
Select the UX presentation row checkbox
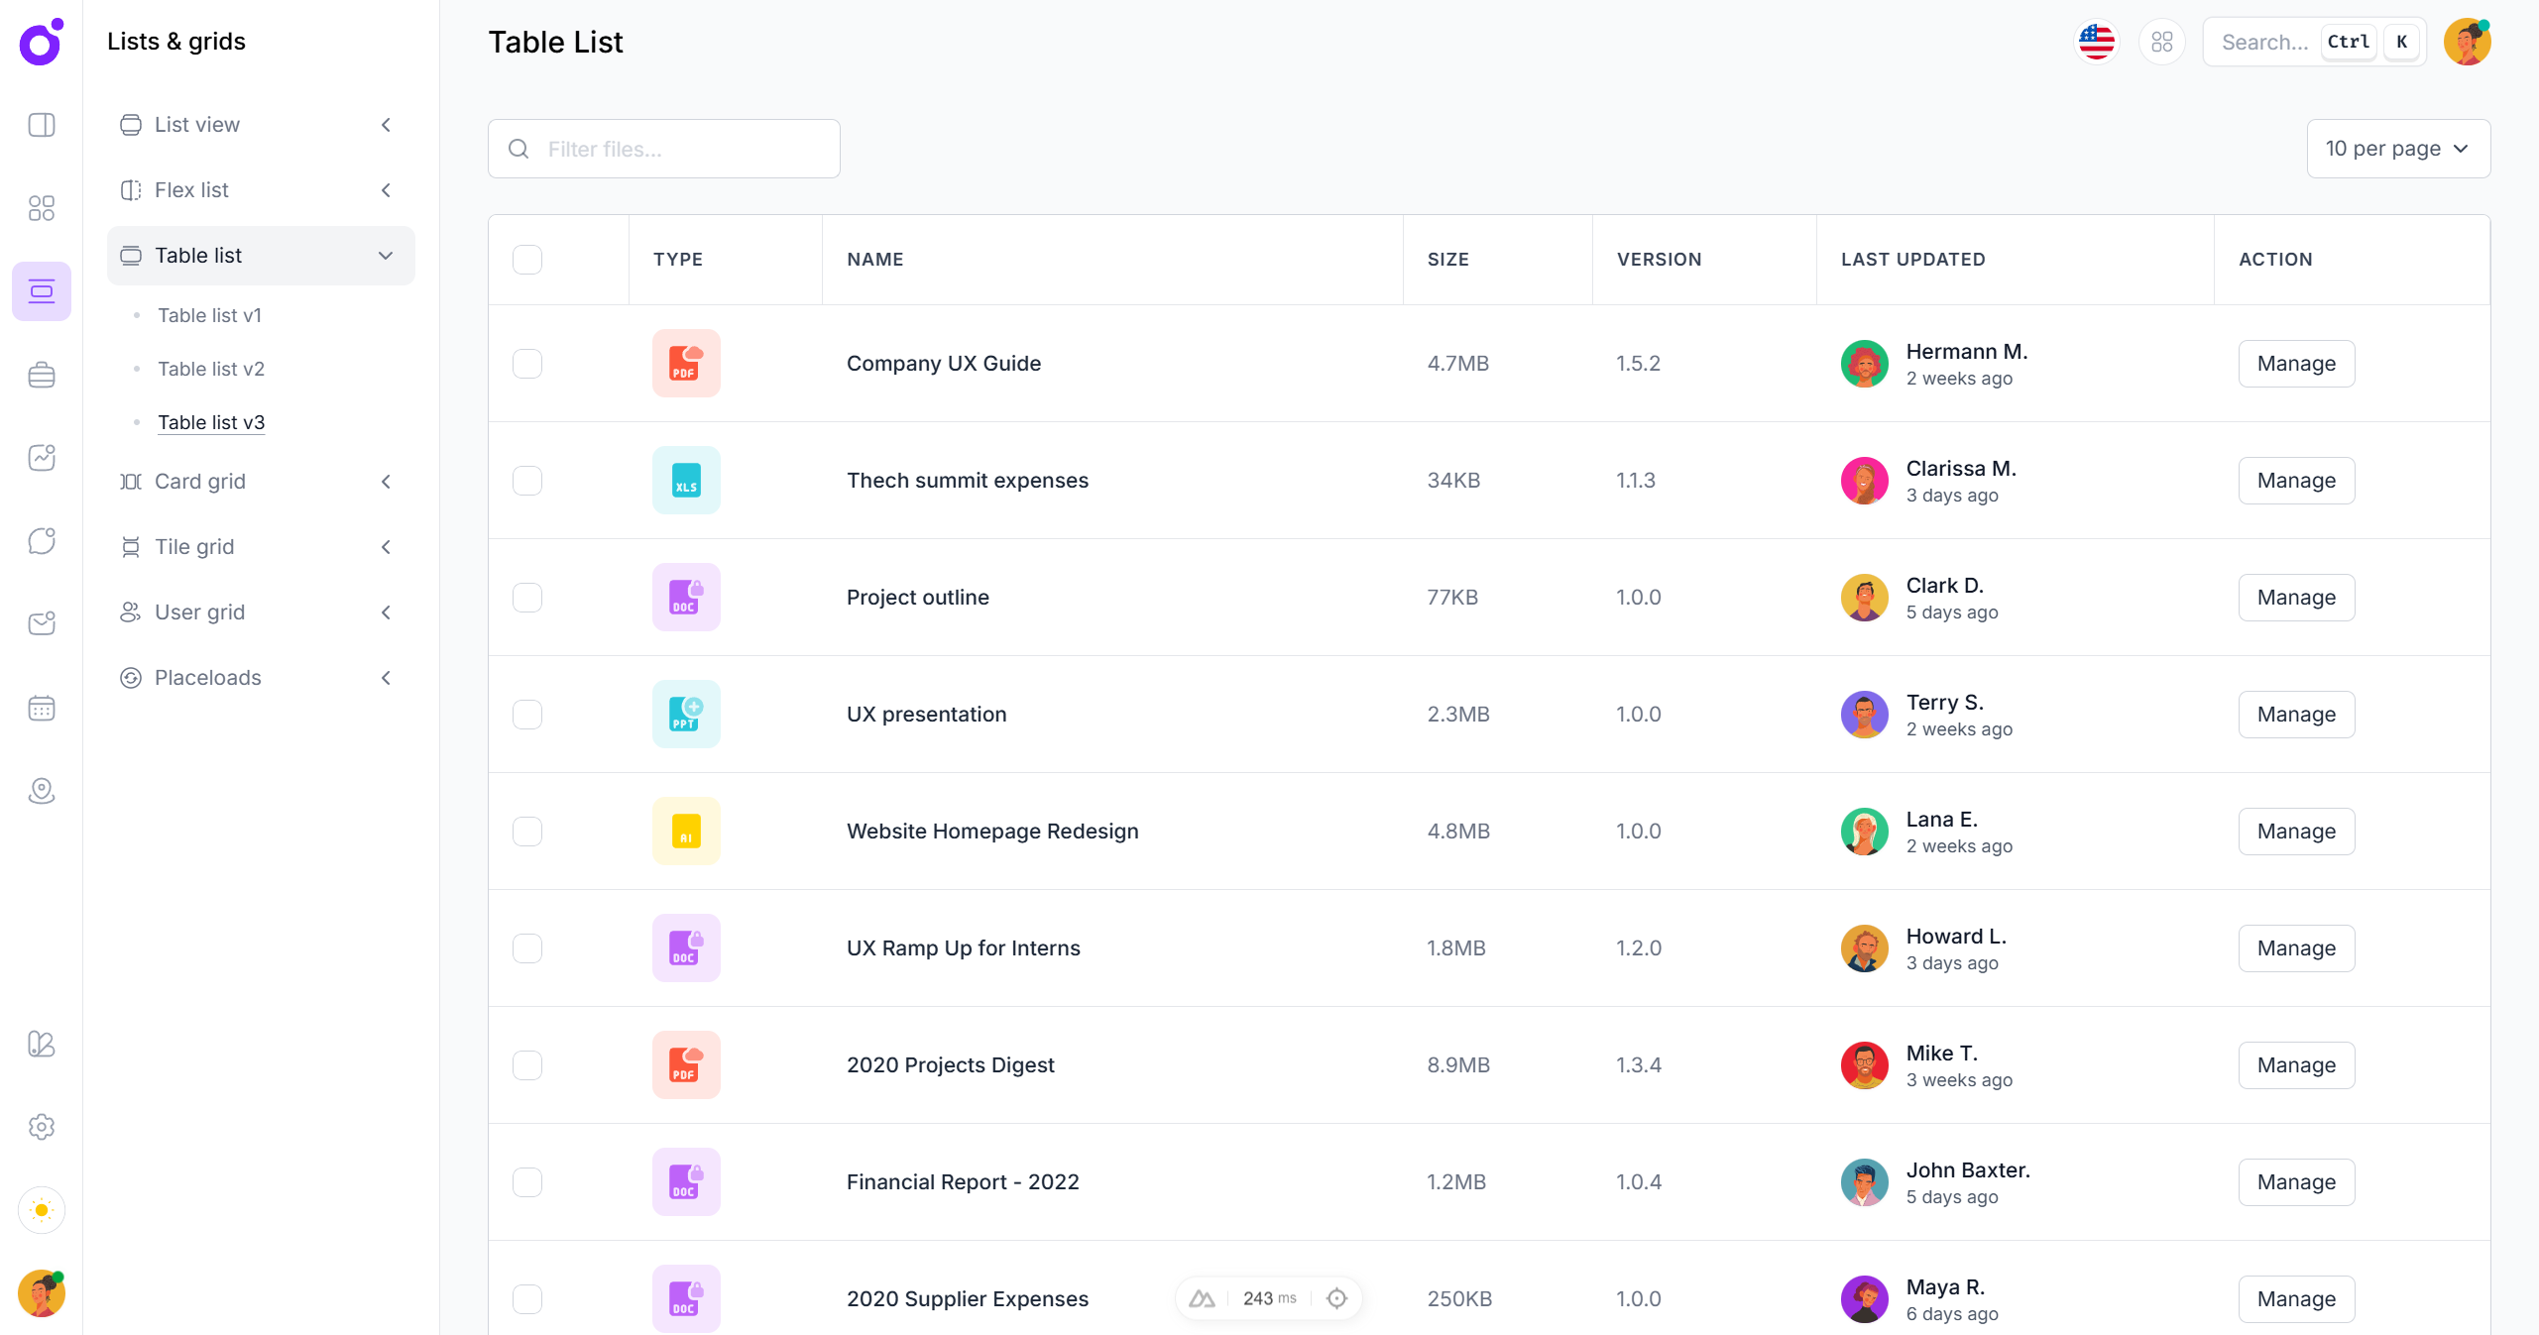coord(527,715)
